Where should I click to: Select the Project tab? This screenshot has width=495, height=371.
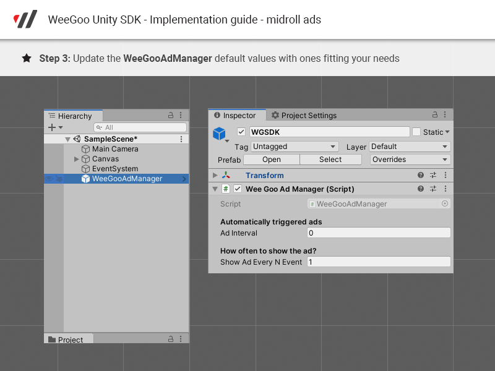(x=69, y=339)
